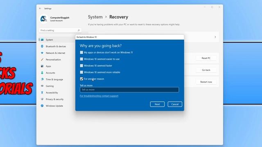
Task: Click the back arrow in Settings title bar
Action: coord(40,8)
